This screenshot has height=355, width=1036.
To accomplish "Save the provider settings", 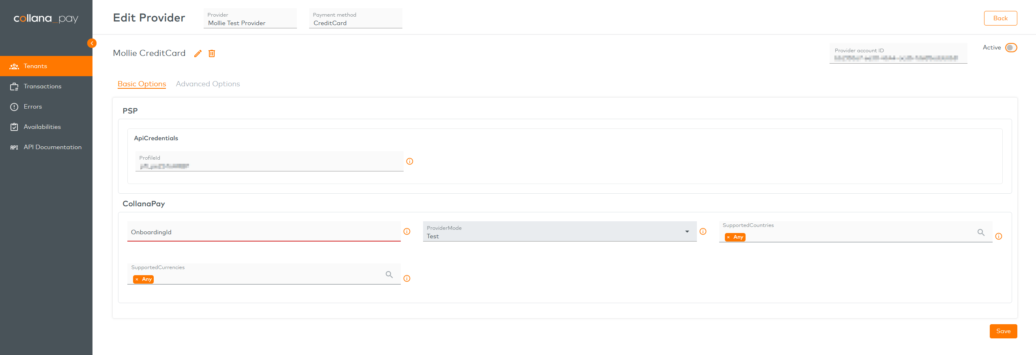I will [1003, 331].
